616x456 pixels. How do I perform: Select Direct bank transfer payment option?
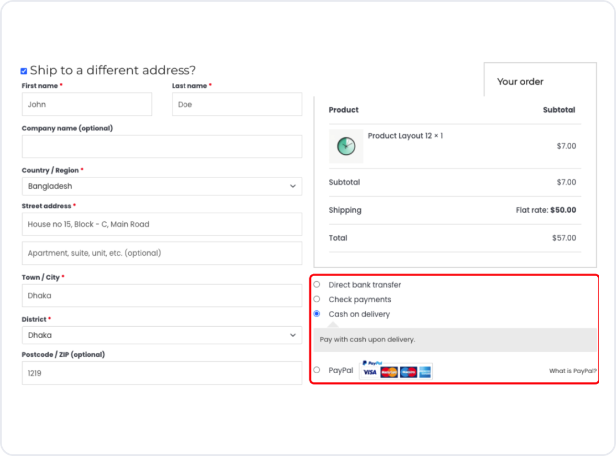(317, 285)
